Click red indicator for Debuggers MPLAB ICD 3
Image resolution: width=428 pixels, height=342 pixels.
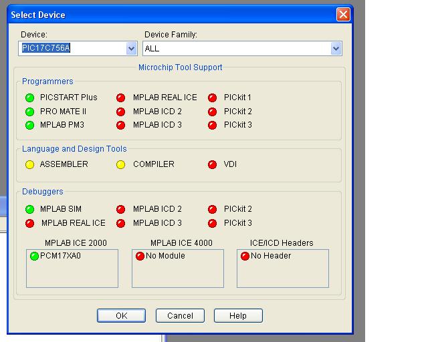(120, 223)
